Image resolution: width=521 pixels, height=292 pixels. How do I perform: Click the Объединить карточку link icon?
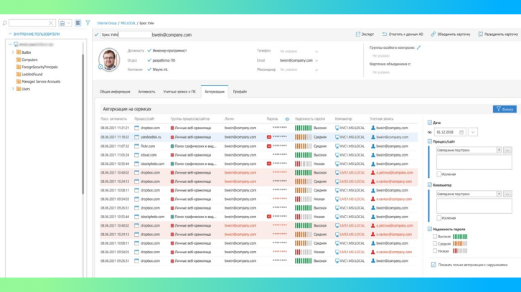point(433,34)
